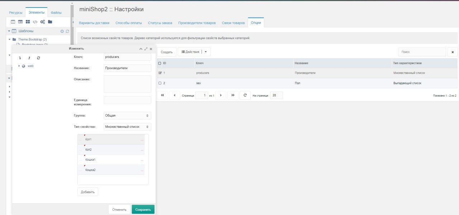Image resolution: width=459 pixels, height=215 pixels.
Task: Uncheck the producers row checkbox
Action: tap(160, 73)
